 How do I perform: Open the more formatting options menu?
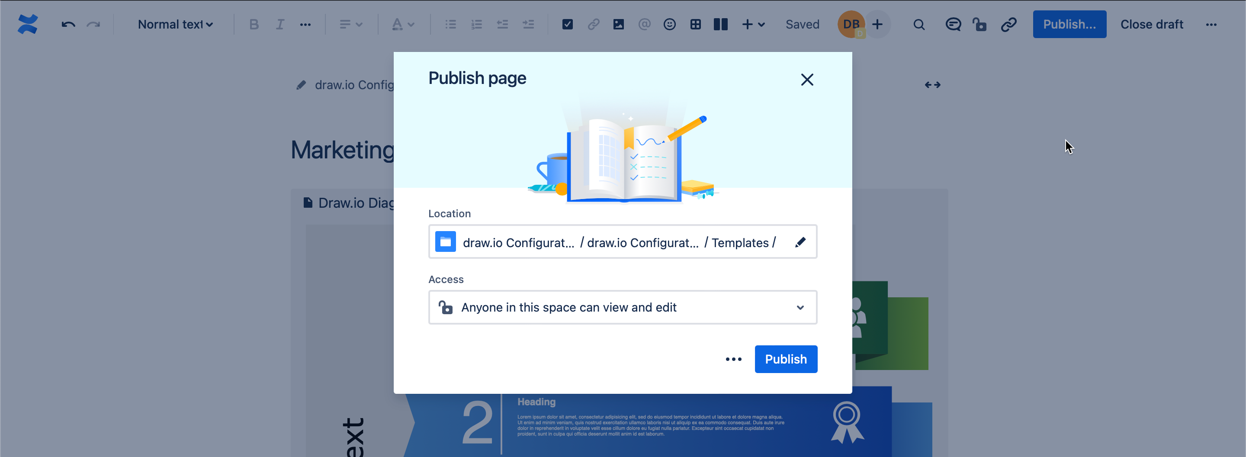click(306, 24)
